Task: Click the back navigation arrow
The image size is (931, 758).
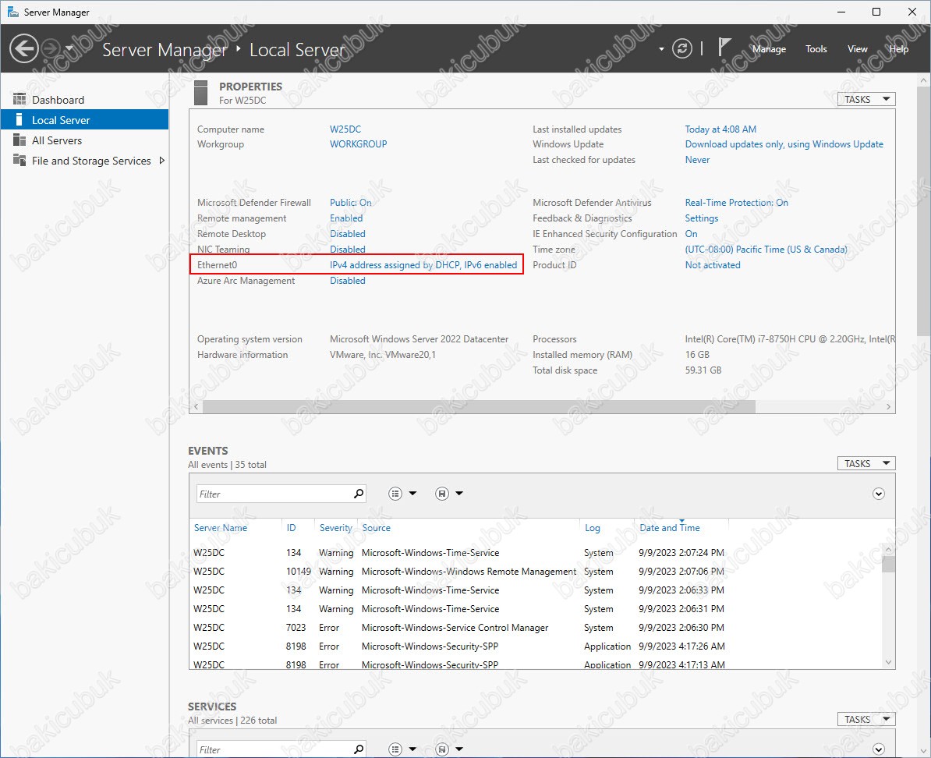Action: point(24,48)
